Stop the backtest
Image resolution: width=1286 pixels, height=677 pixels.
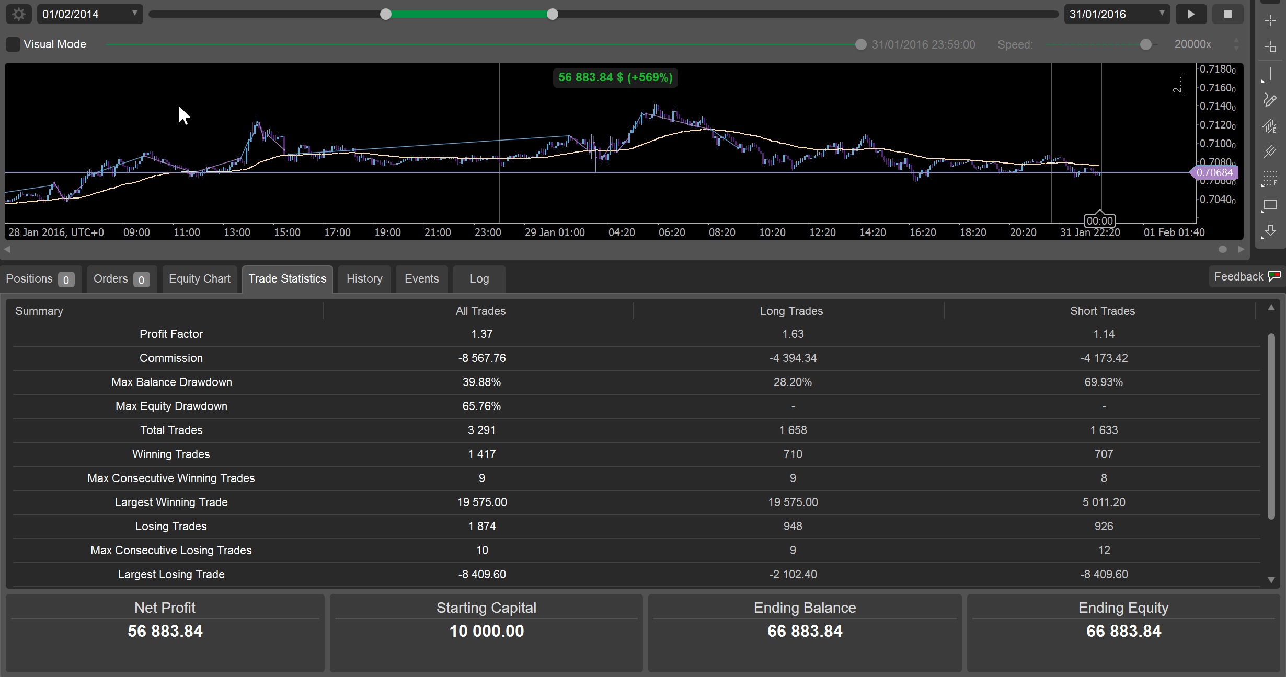coord(1228,14)
